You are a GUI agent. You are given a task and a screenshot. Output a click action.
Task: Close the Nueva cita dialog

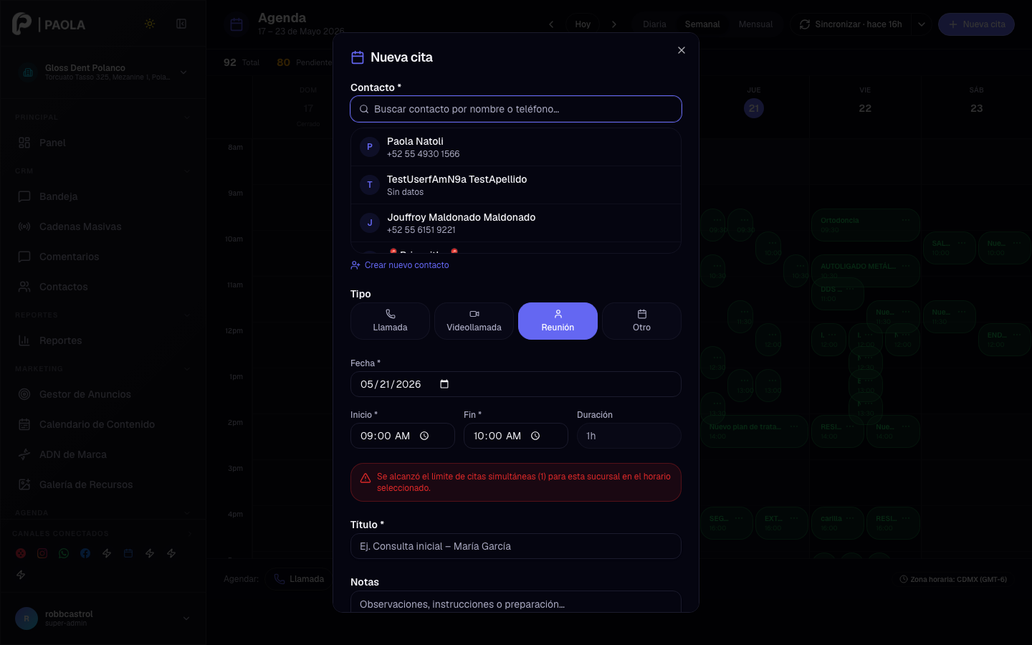pyautogui.click(x=682, y=50)
